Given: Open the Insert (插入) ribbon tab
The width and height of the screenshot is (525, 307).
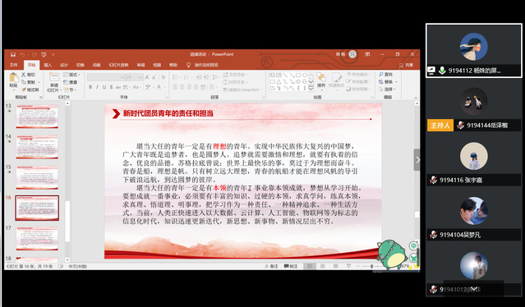Looking at the screenshot, I should coord(48,65).
